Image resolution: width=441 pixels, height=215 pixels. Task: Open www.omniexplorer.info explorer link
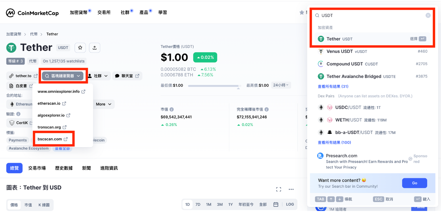(61, 92)
